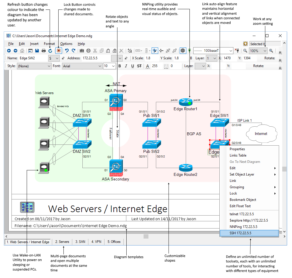Viewport: 292px width, 278px height.
Task: Open the 100baseT link type dropdown
Action: tap(213, 51)
